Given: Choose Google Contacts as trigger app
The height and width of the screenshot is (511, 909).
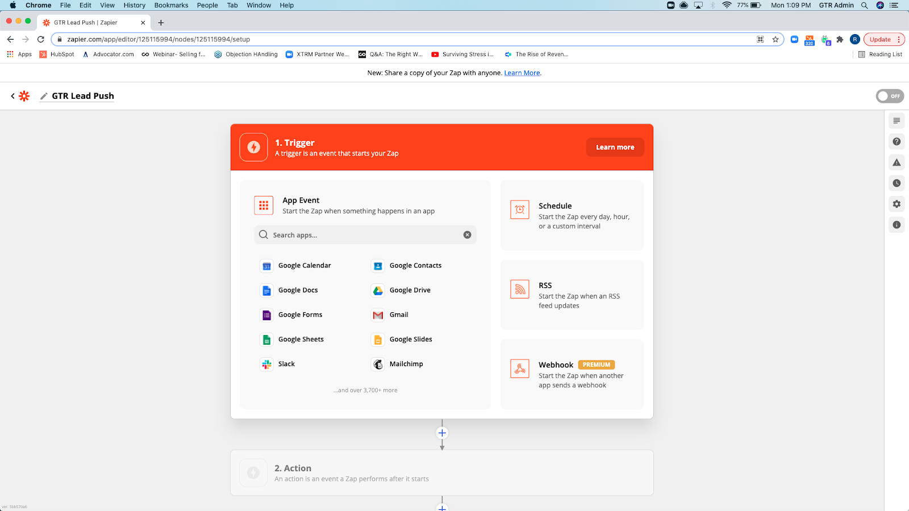Looking at the screenshot, I should pyautogui.click(x=406, y=266).
